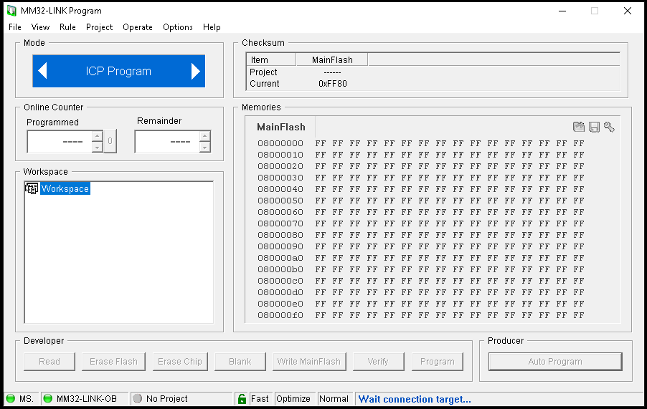Click memory address 08000000

(x=280, y=143)
